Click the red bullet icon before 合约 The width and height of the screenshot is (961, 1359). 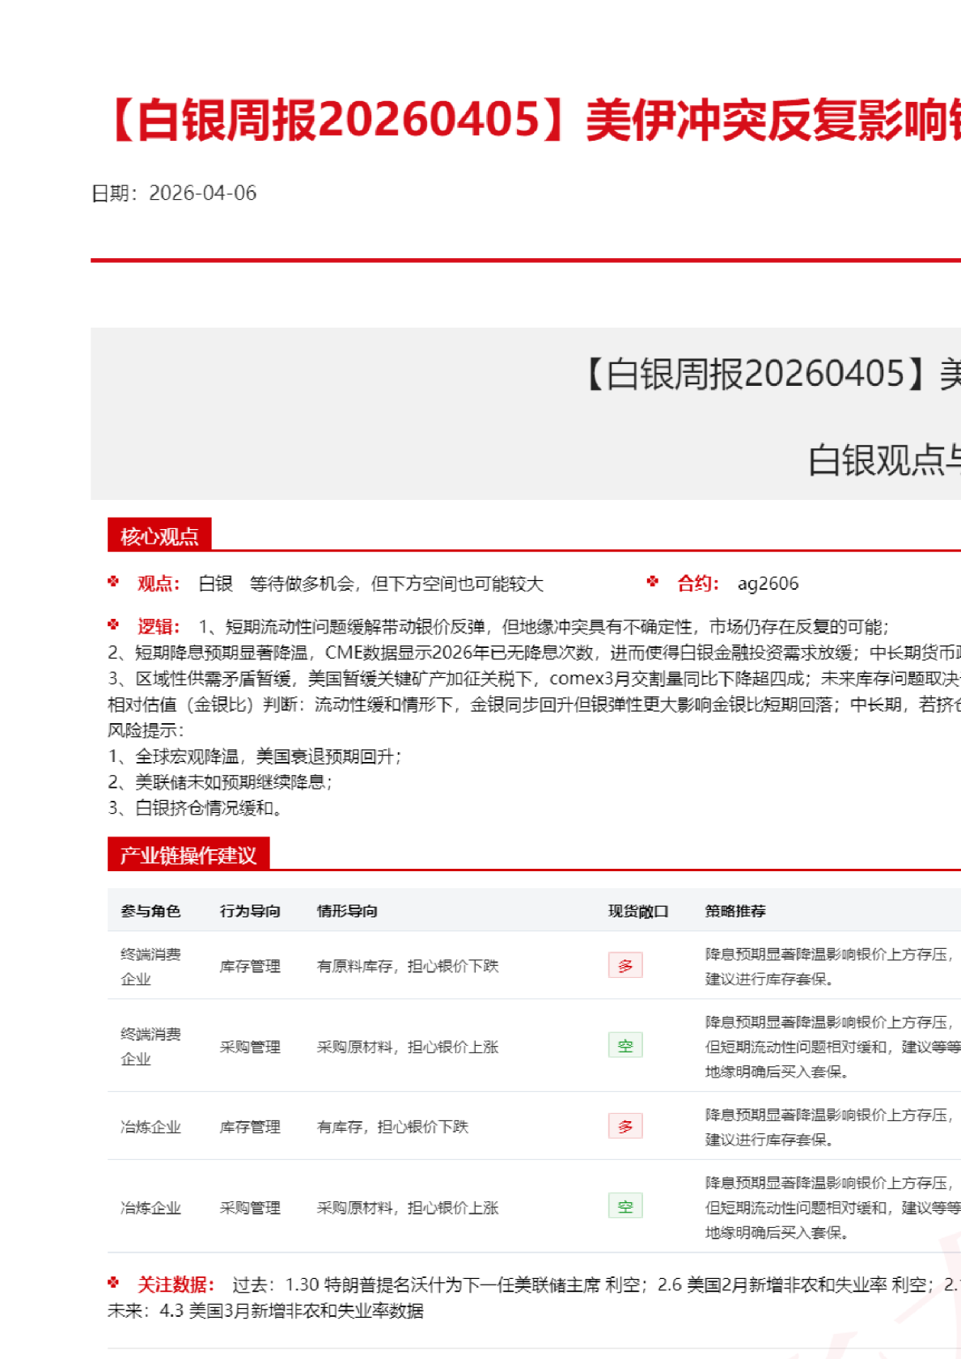[x=653, y=582]
